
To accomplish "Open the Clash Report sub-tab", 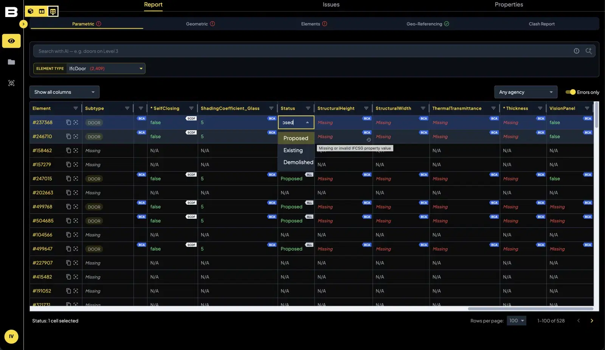I will point(541,24).
